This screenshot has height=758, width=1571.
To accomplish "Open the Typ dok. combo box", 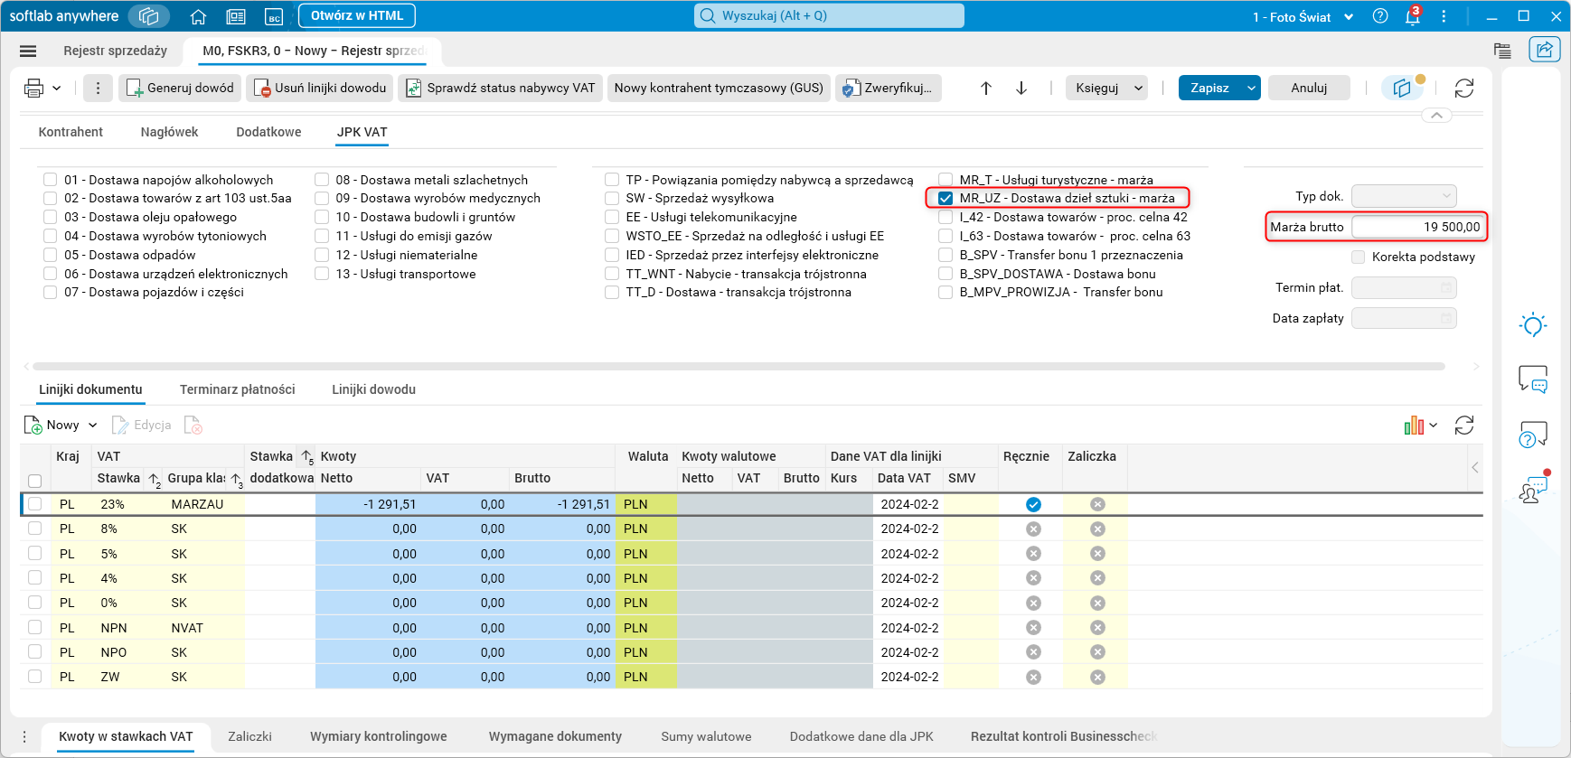I will [x=1404, y=196].
